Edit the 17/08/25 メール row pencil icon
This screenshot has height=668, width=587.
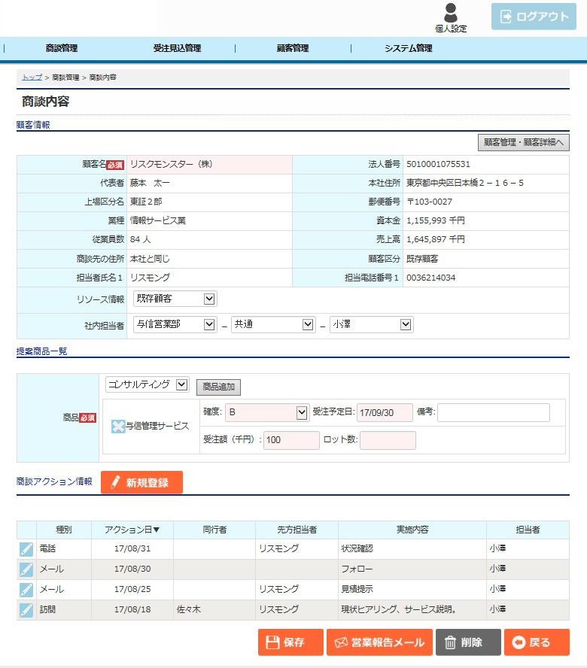pyautogui.click(x=26, y=590)
